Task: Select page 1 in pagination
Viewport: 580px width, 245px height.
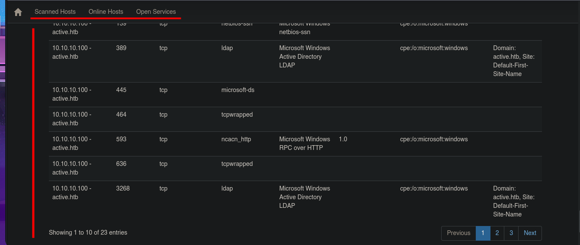Action: (483, 233)
